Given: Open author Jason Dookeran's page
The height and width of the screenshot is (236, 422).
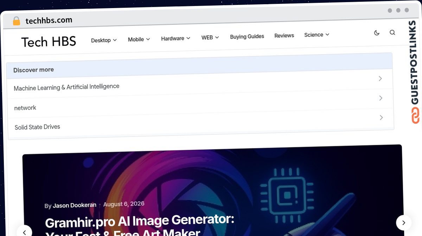Looking at the screenshot, I should tap(74, 205).
